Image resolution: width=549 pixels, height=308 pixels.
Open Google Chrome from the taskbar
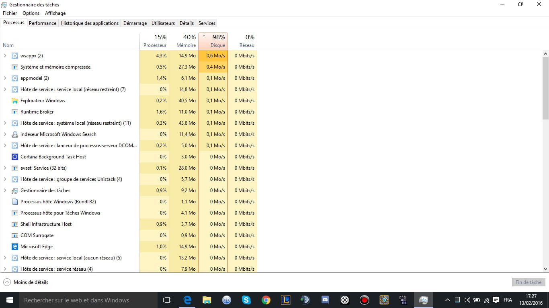[266, 300]
